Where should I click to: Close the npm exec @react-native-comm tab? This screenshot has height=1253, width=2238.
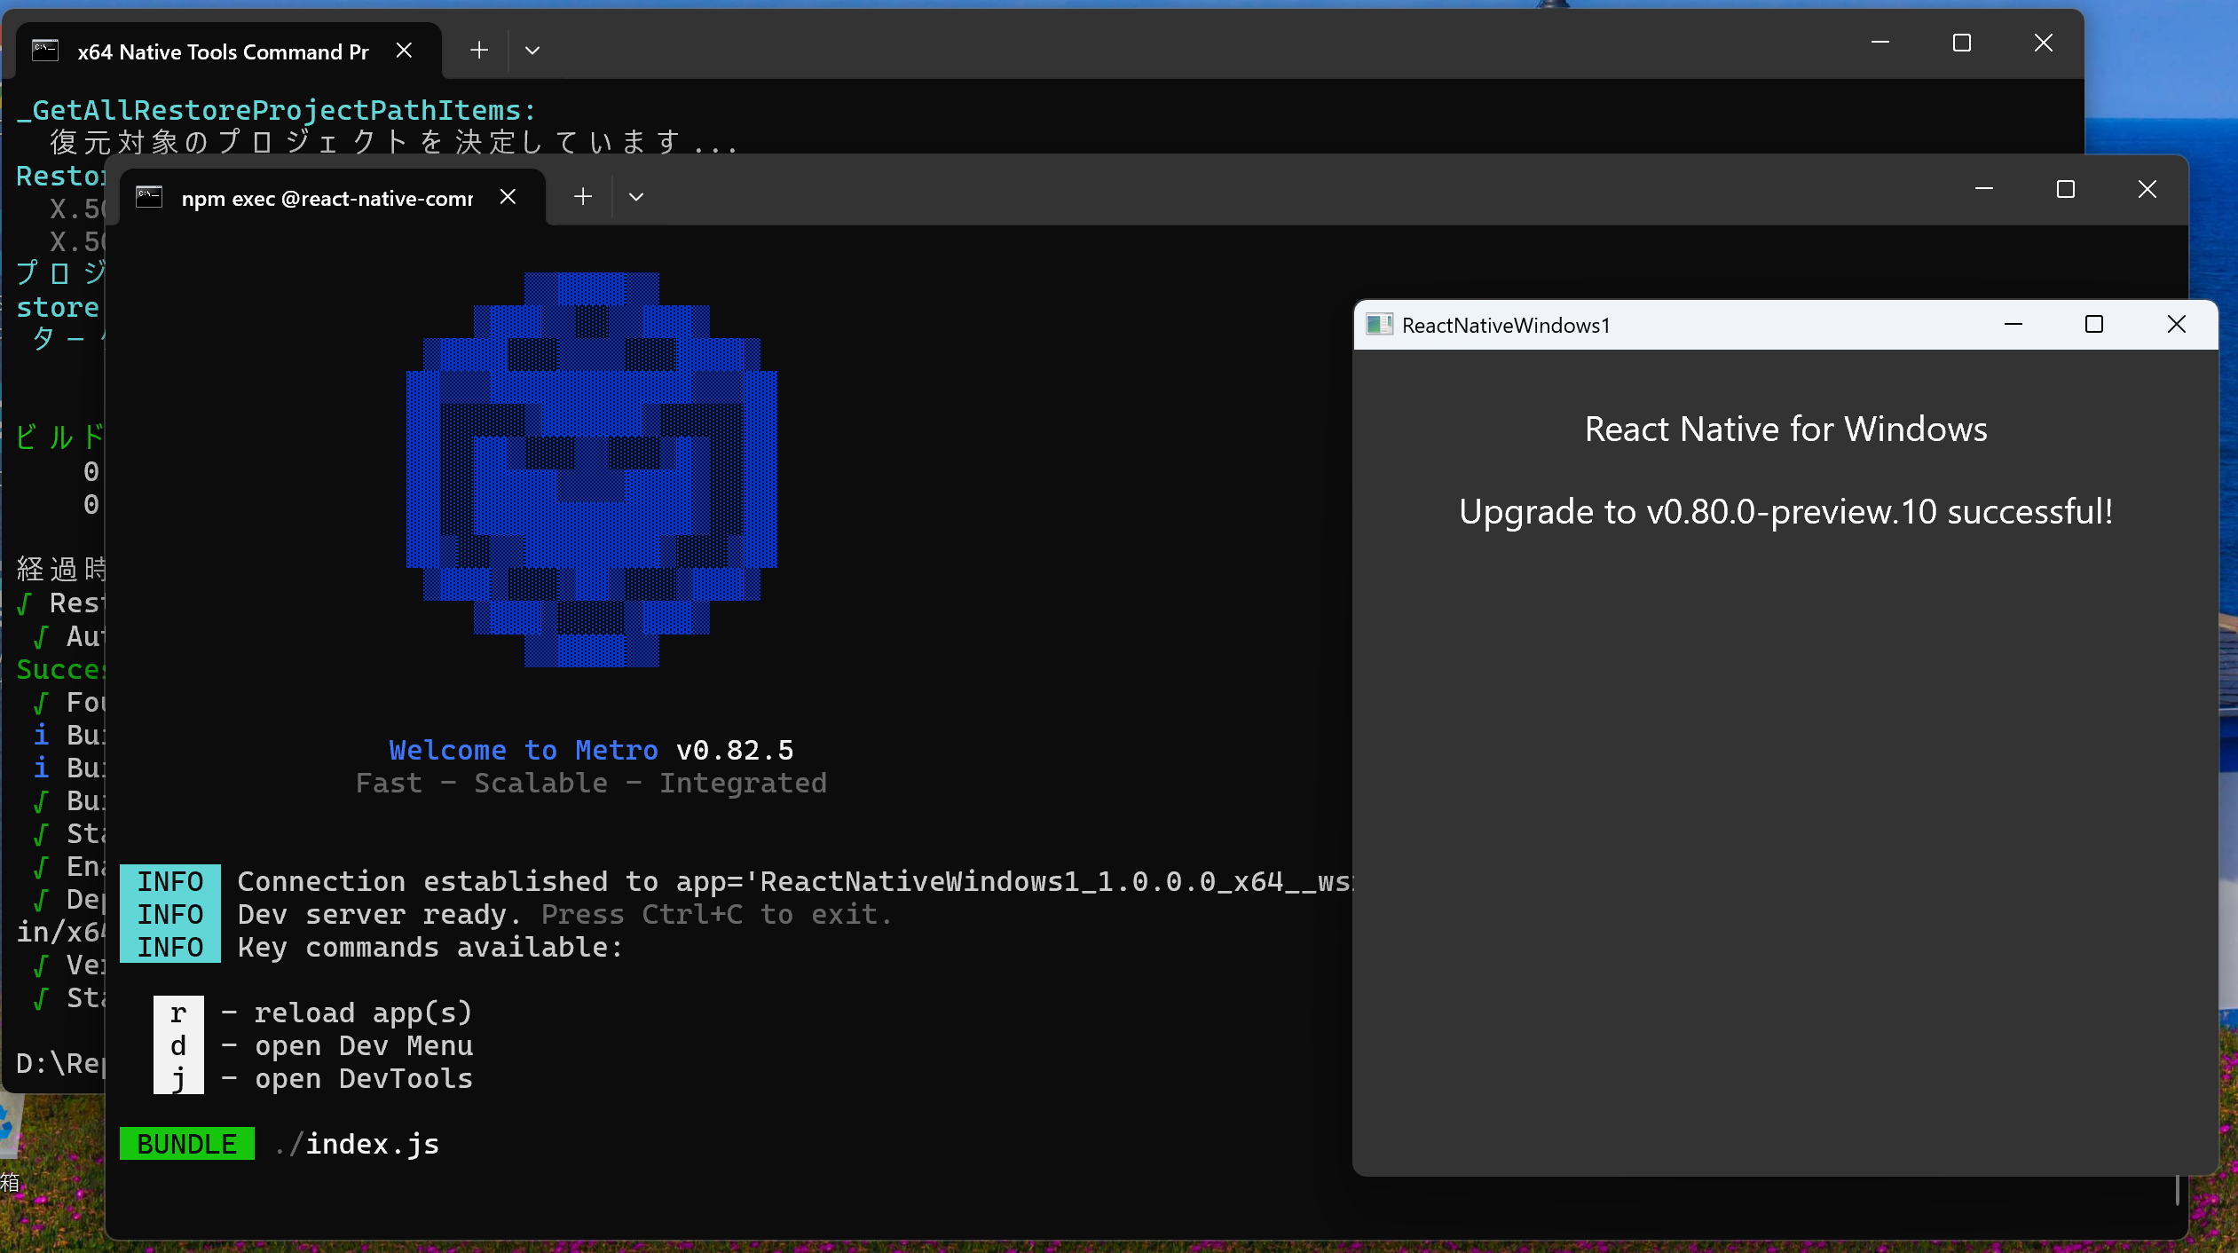pyautogui.click(x=508, y=196)
